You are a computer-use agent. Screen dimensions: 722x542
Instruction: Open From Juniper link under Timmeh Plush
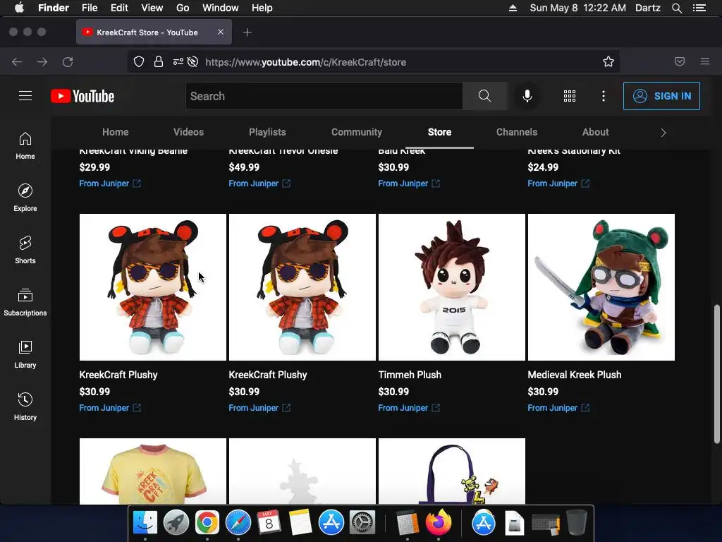tap(409, 408)
